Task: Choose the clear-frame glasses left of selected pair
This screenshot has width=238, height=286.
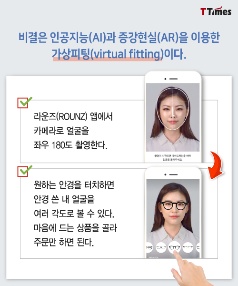Action: pyautogui.click(x=161, y=247)
